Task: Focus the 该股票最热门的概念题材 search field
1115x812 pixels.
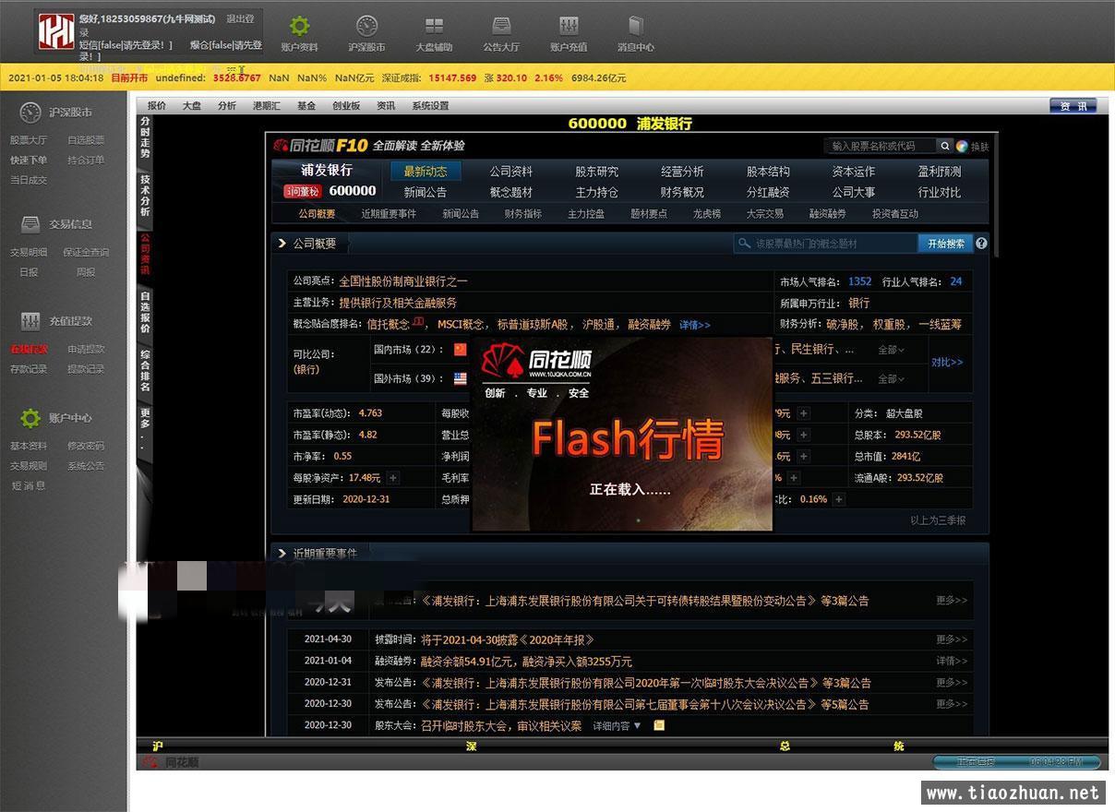Action: tap(825, 244)
